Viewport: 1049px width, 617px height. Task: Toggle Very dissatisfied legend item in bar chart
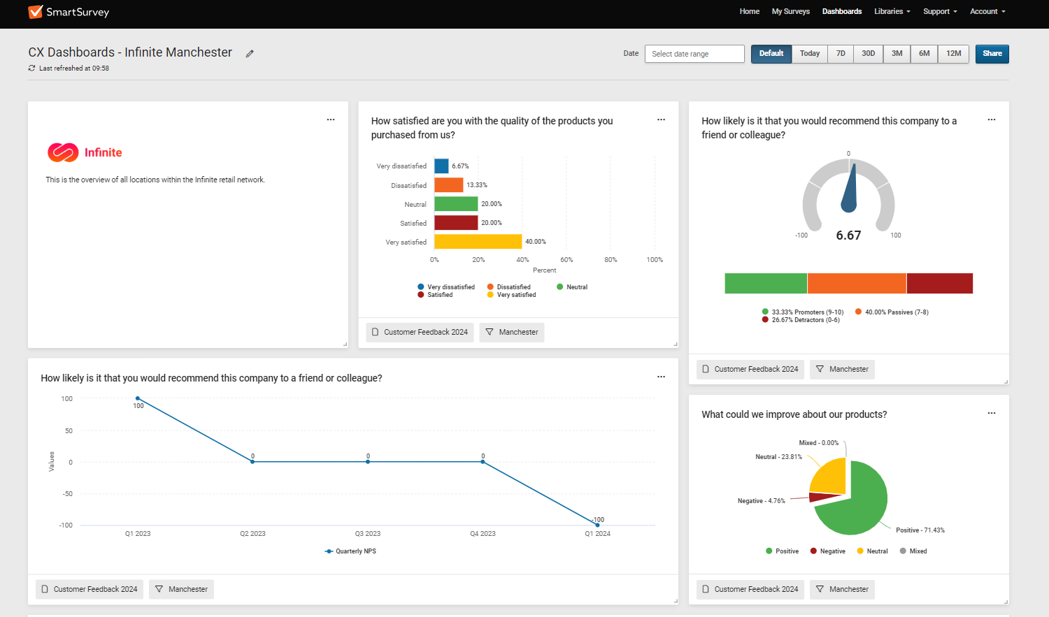pyautogui.click(x=446, y=287)
